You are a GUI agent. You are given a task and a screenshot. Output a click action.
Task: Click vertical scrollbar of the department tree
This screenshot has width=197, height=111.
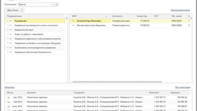(x=66, y=18)
